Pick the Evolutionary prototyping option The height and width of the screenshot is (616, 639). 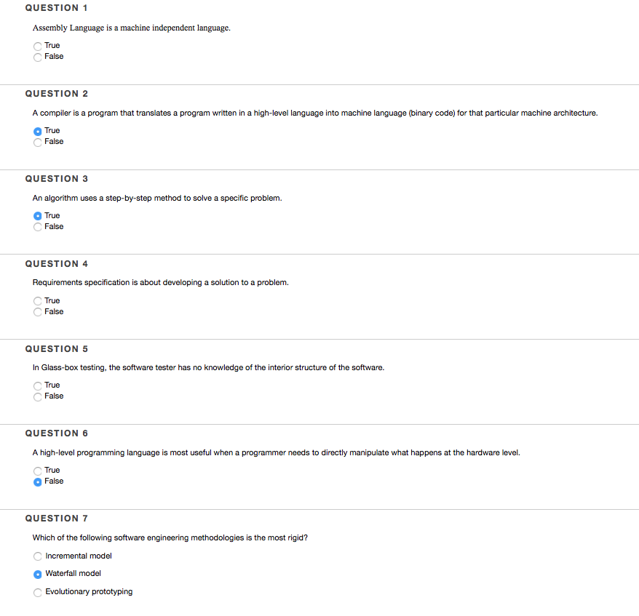click(38, 592)
